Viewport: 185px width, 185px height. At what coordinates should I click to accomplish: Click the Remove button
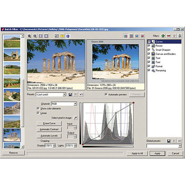14,153
